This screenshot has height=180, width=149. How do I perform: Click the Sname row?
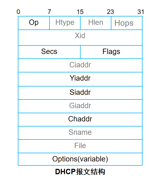point(80,133)
